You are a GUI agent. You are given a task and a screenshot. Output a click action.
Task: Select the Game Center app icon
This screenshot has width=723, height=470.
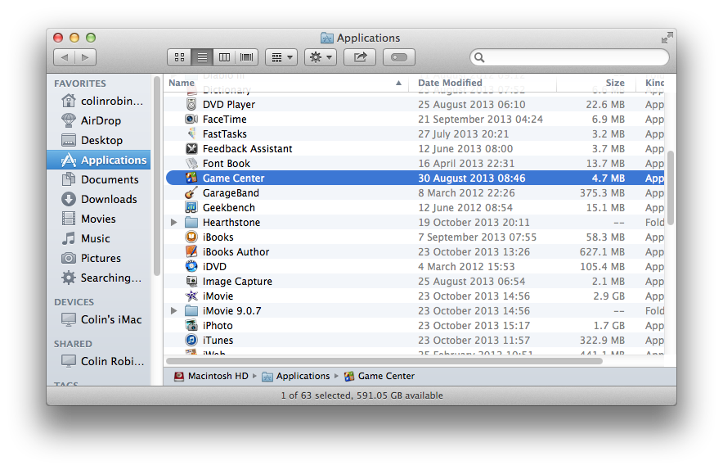191,179
